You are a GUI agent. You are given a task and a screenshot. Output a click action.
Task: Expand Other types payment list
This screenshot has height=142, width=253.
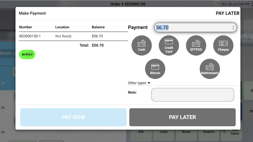139,83
